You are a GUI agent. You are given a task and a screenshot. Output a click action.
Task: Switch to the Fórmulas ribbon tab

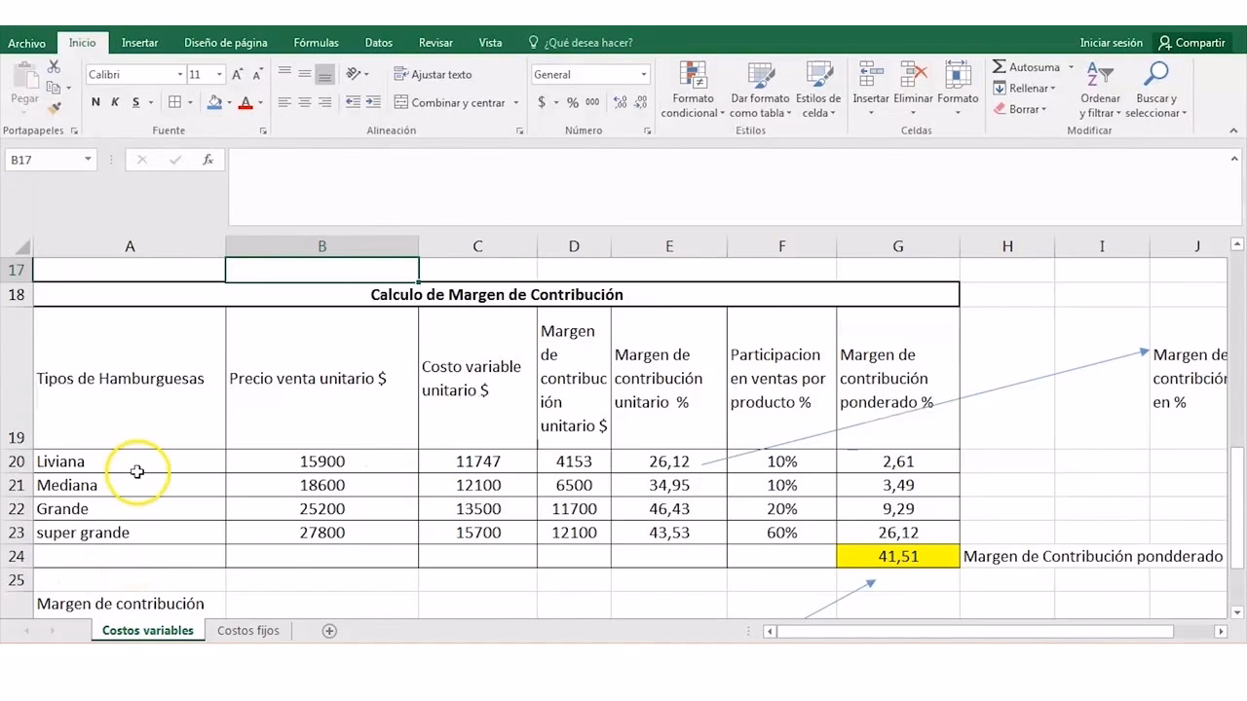pyautogui.click(x=316, y=42)
